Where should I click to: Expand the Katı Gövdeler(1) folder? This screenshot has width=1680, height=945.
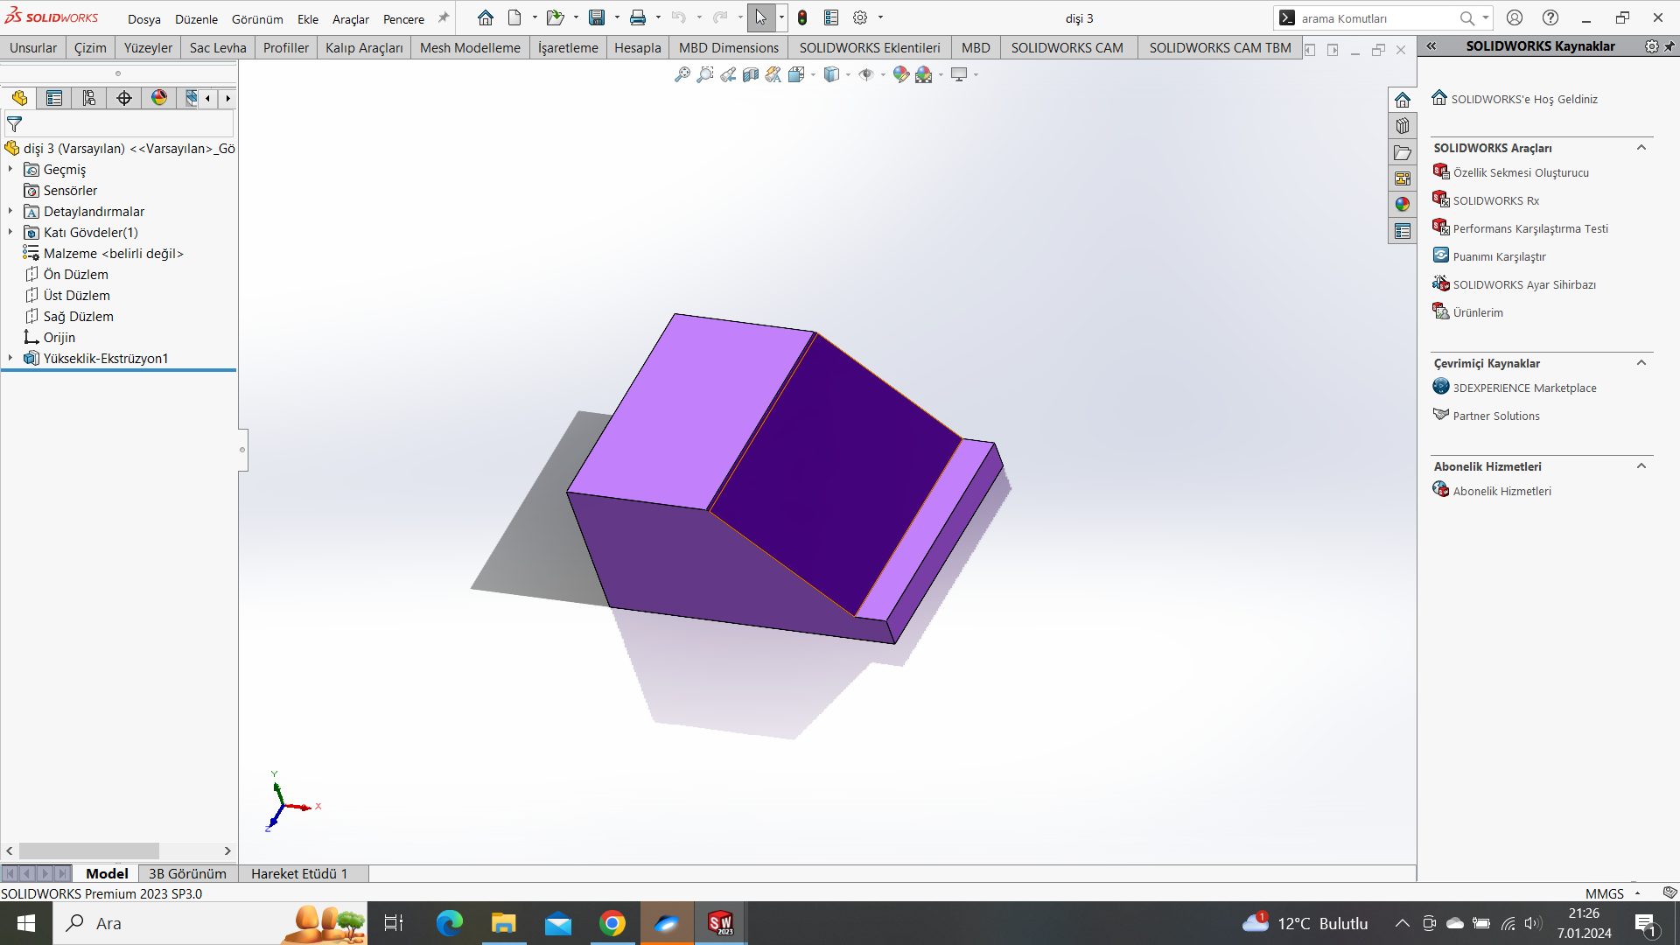[x=10, y=232]
